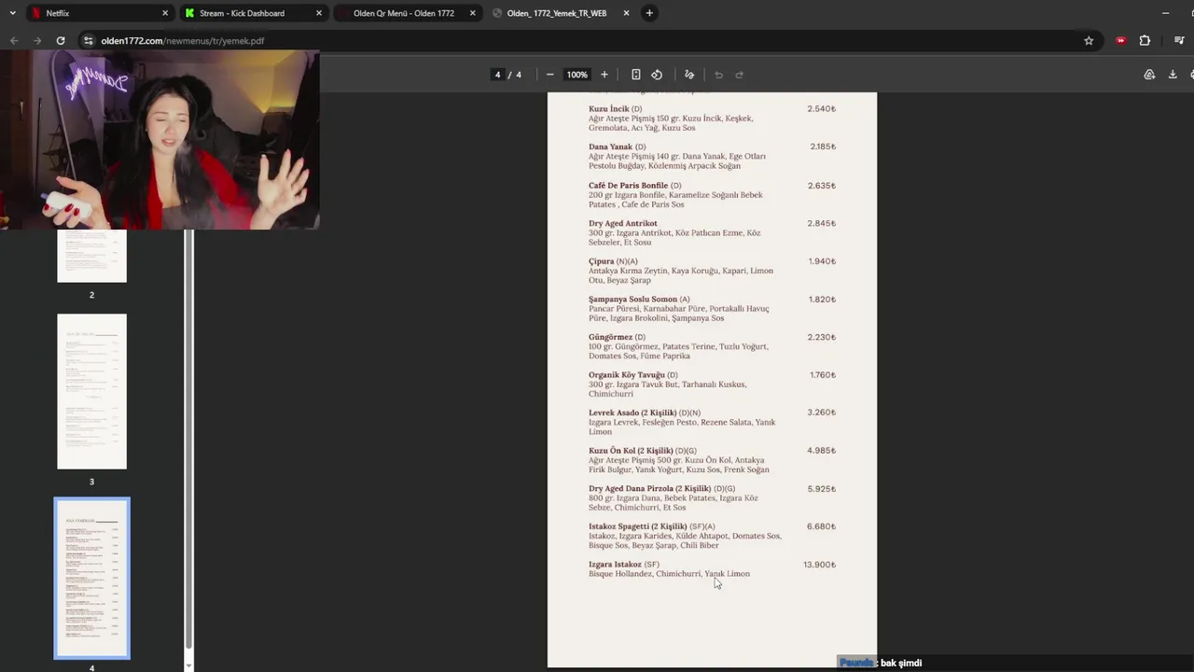Click the thumbnail panel scrollbar
1194x672 pixels.
pyautogui.click(x=189, y=439)
